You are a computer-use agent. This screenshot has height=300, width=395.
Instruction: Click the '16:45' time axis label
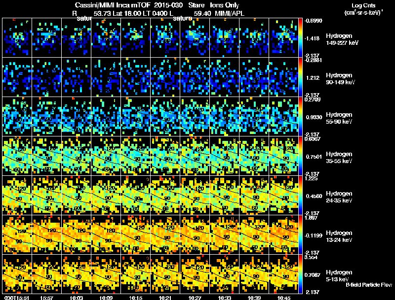point(283,298)
